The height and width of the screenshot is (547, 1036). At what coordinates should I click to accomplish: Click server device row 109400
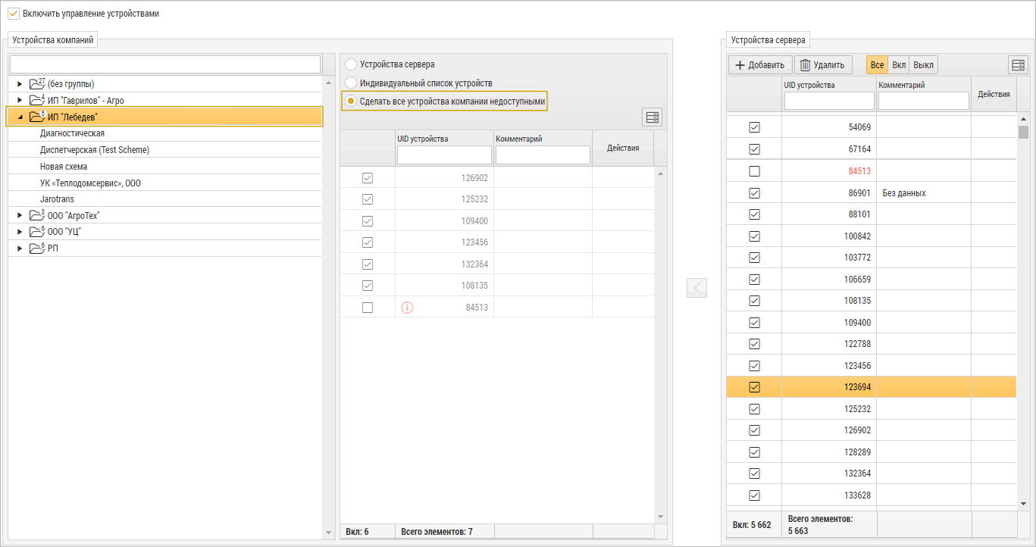872,322
